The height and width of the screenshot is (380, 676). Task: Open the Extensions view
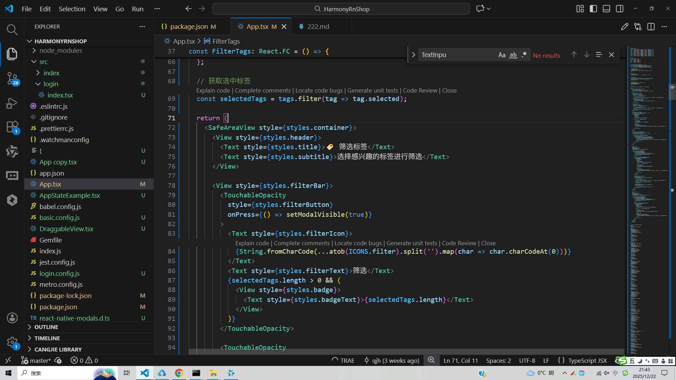tap(12, 127)
